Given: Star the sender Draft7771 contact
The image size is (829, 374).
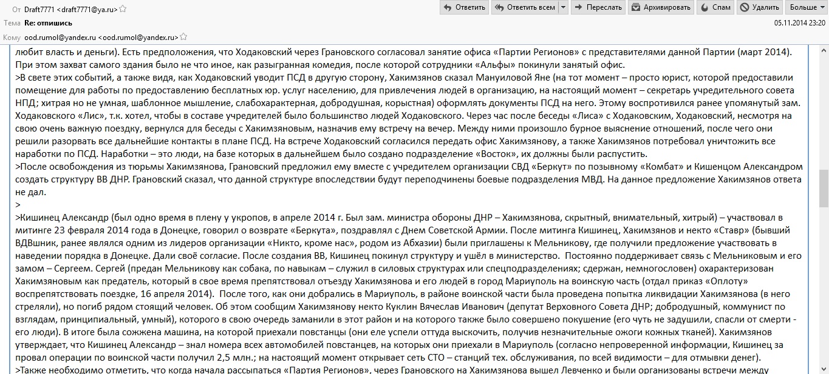Looking at the screenshot, I should click(123, 8).
